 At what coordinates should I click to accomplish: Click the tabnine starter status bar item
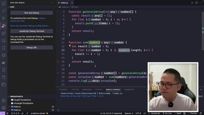coord(40,113)
